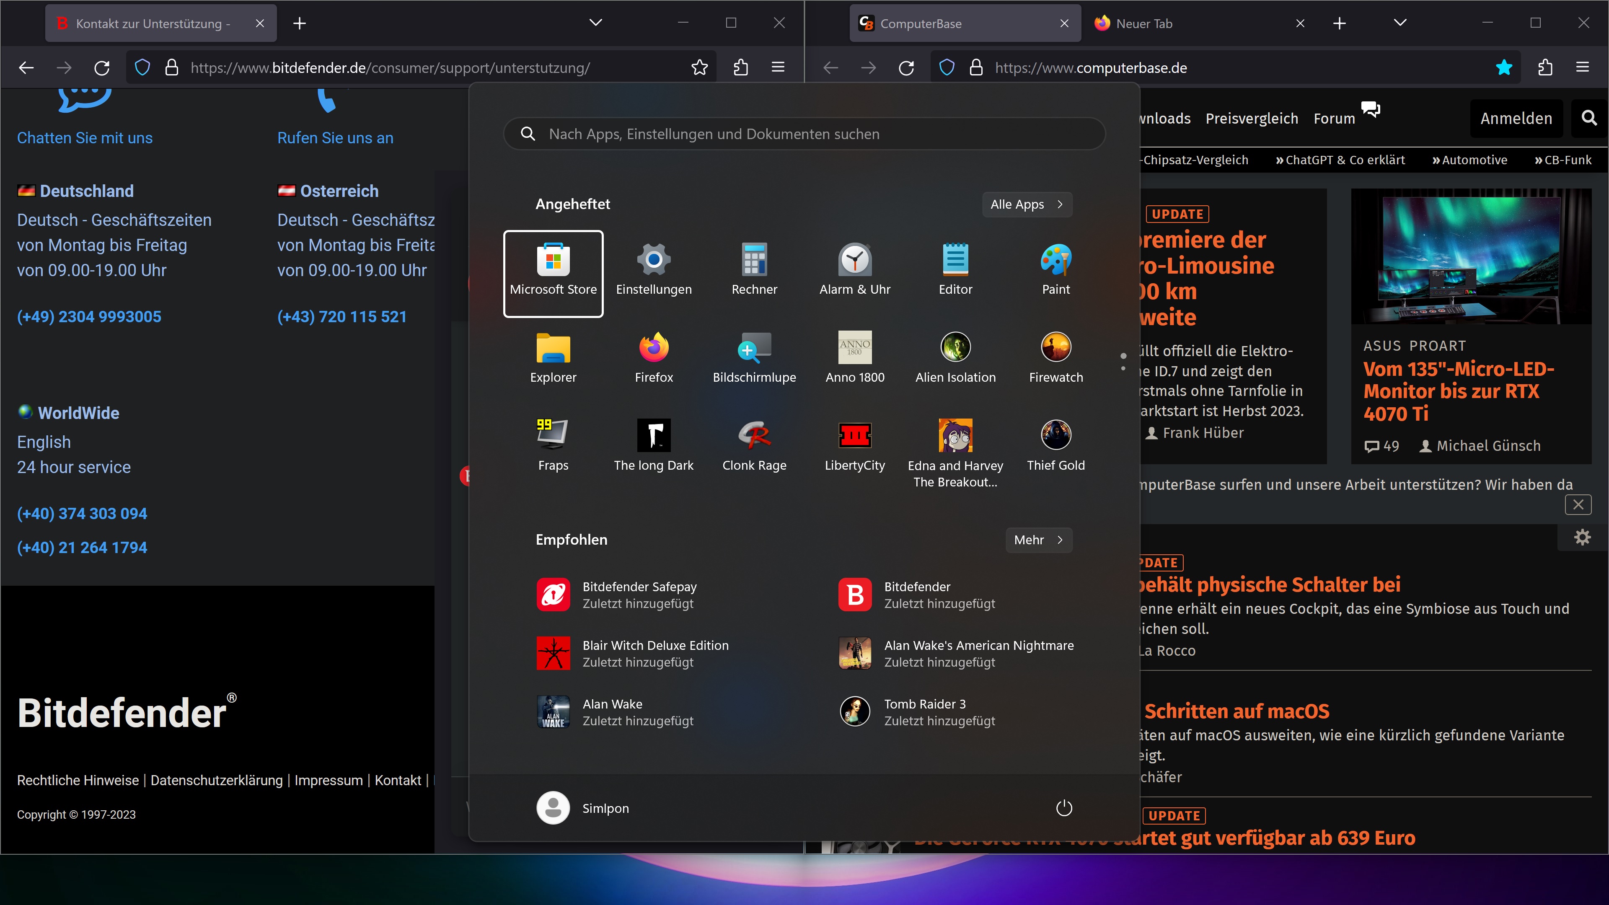Launch Alien Isolation from Start menu

[x=955, y=357]
